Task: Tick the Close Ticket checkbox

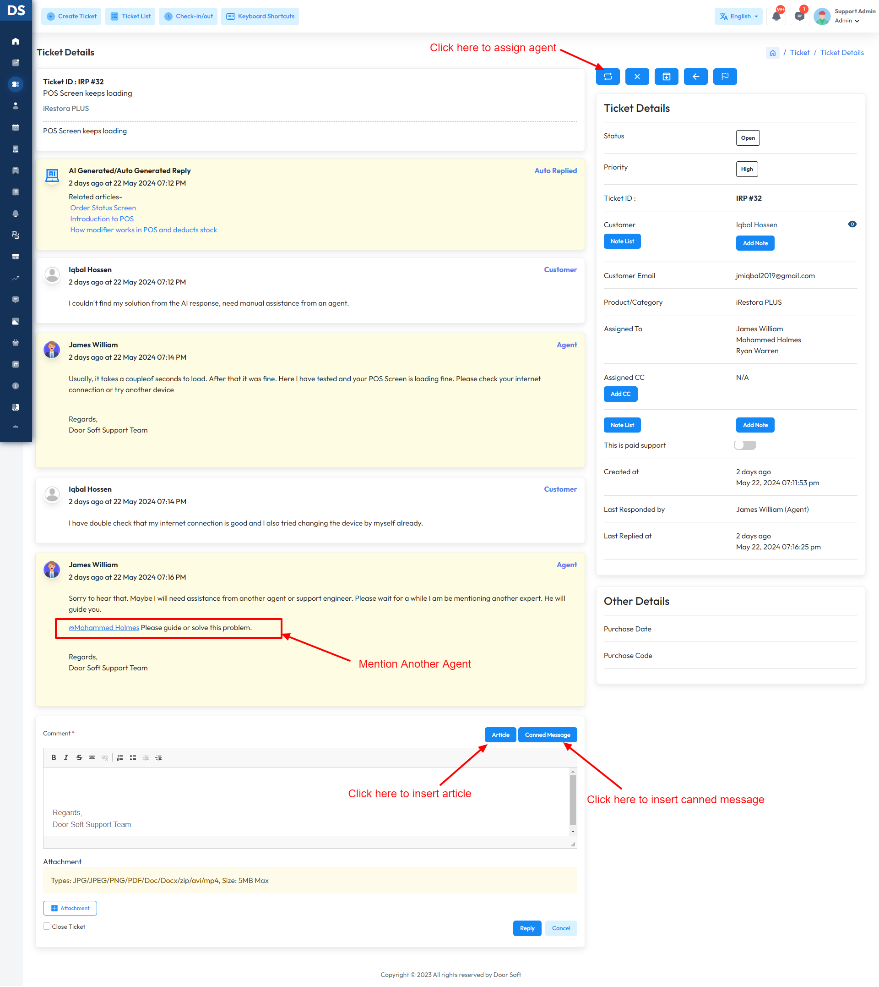Action: click(x=47, y=927)
